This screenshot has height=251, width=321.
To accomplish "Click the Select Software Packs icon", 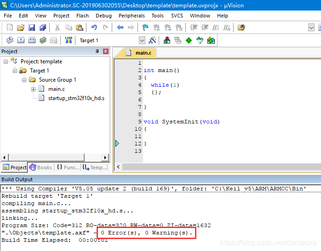I will coord(200,40).
